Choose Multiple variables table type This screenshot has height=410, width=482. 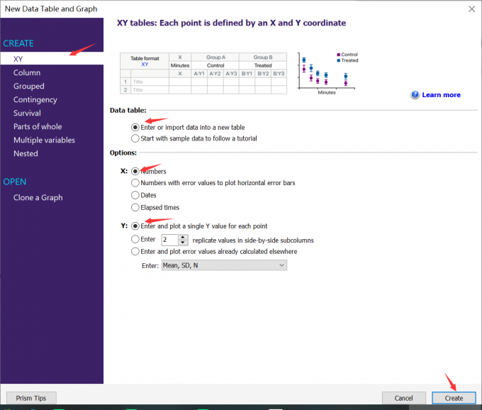click(44, 140)
